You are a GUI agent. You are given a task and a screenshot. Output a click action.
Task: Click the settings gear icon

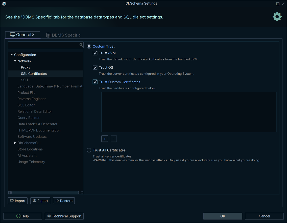click(277, 17)
